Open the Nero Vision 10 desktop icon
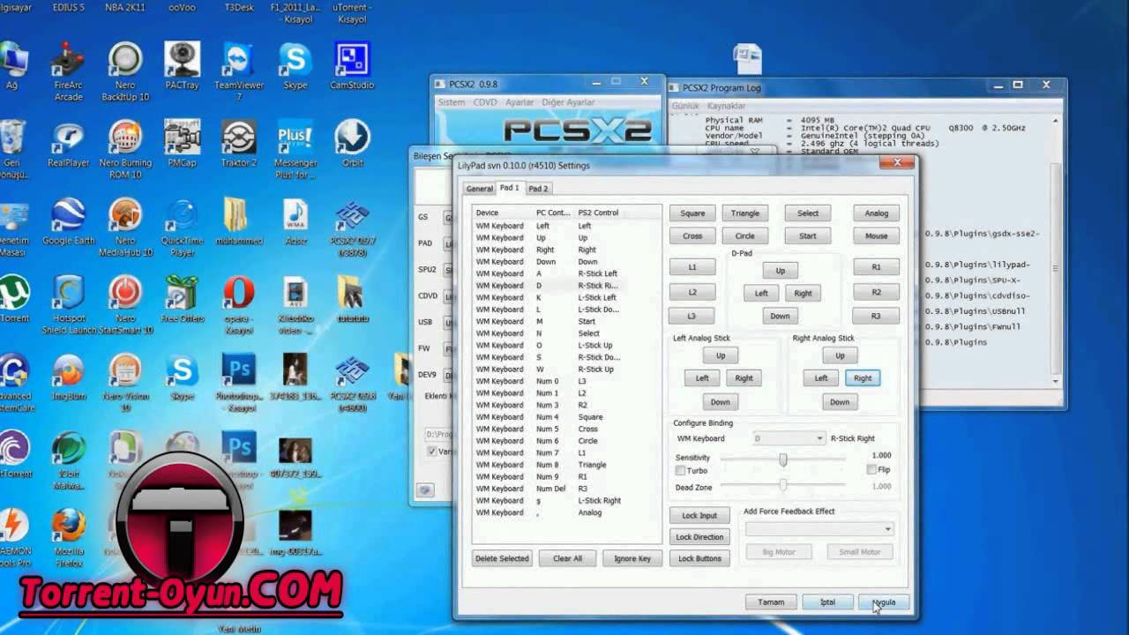The width and height of the screenshot is (1129, 635). tap(124, 382)
